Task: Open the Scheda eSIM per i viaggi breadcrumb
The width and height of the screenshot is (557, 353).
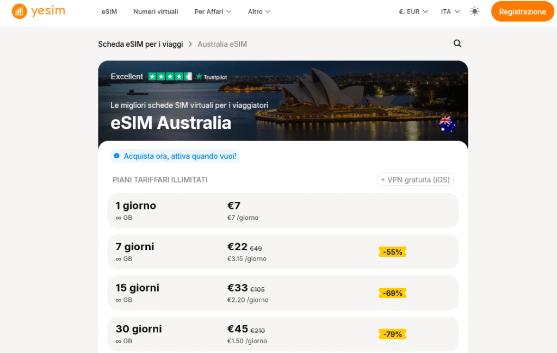Action: 140,44
